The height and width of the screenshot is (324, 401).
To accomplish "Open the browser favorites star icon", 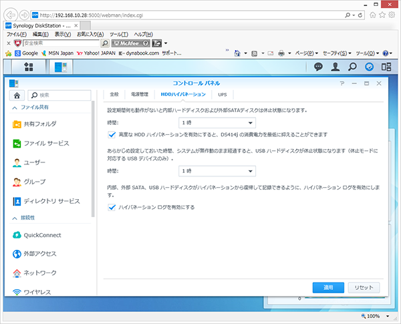I will [x=382, y=15].
